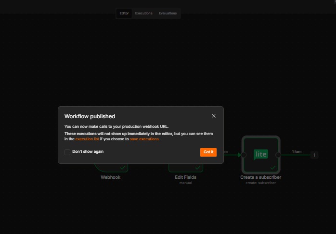Click the Create a subscriber input connector
Image resolution: width=336 pixels, height=234 pixels.
click(244, 155)
